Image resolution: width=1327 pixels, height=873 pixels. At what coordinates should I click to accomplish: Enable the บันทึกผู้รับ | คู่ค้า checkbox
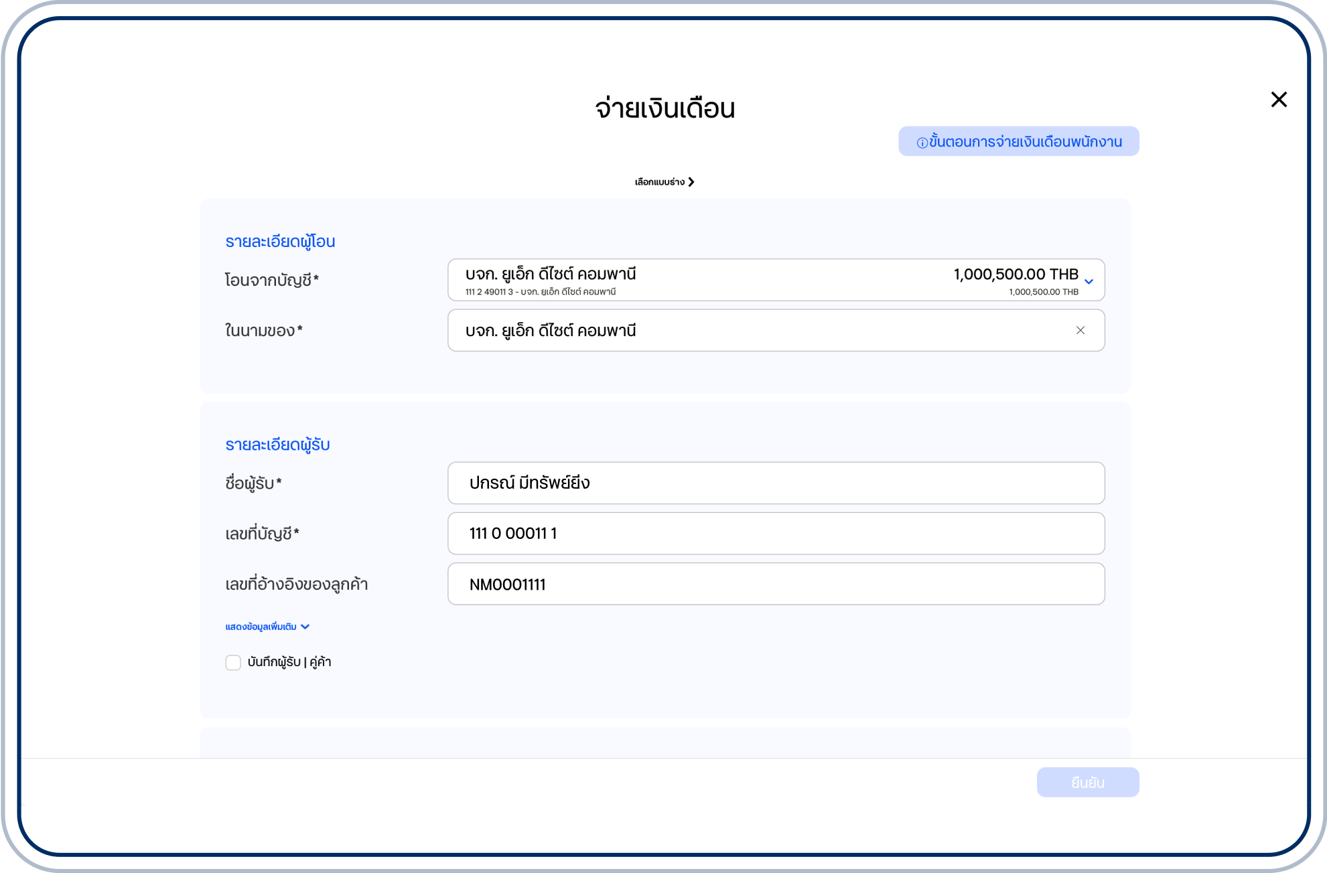(x=233, y=662)
